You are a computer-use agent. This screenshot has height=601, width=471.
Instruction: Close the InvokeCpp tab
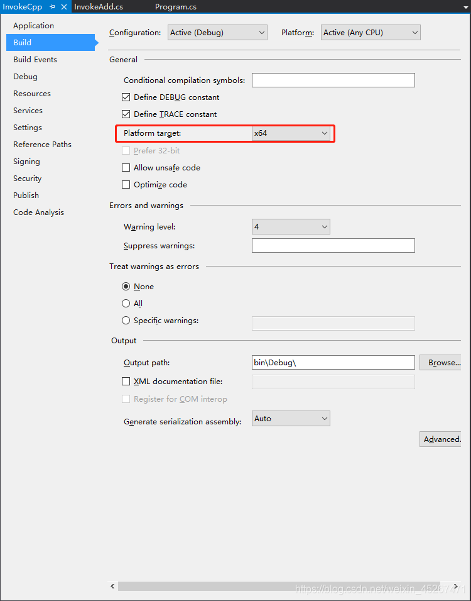click(x=64, y=7)
